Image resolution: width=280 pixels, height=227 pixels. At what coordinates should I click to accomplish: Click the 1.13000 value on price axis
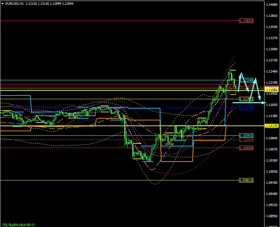click(272, 49)
